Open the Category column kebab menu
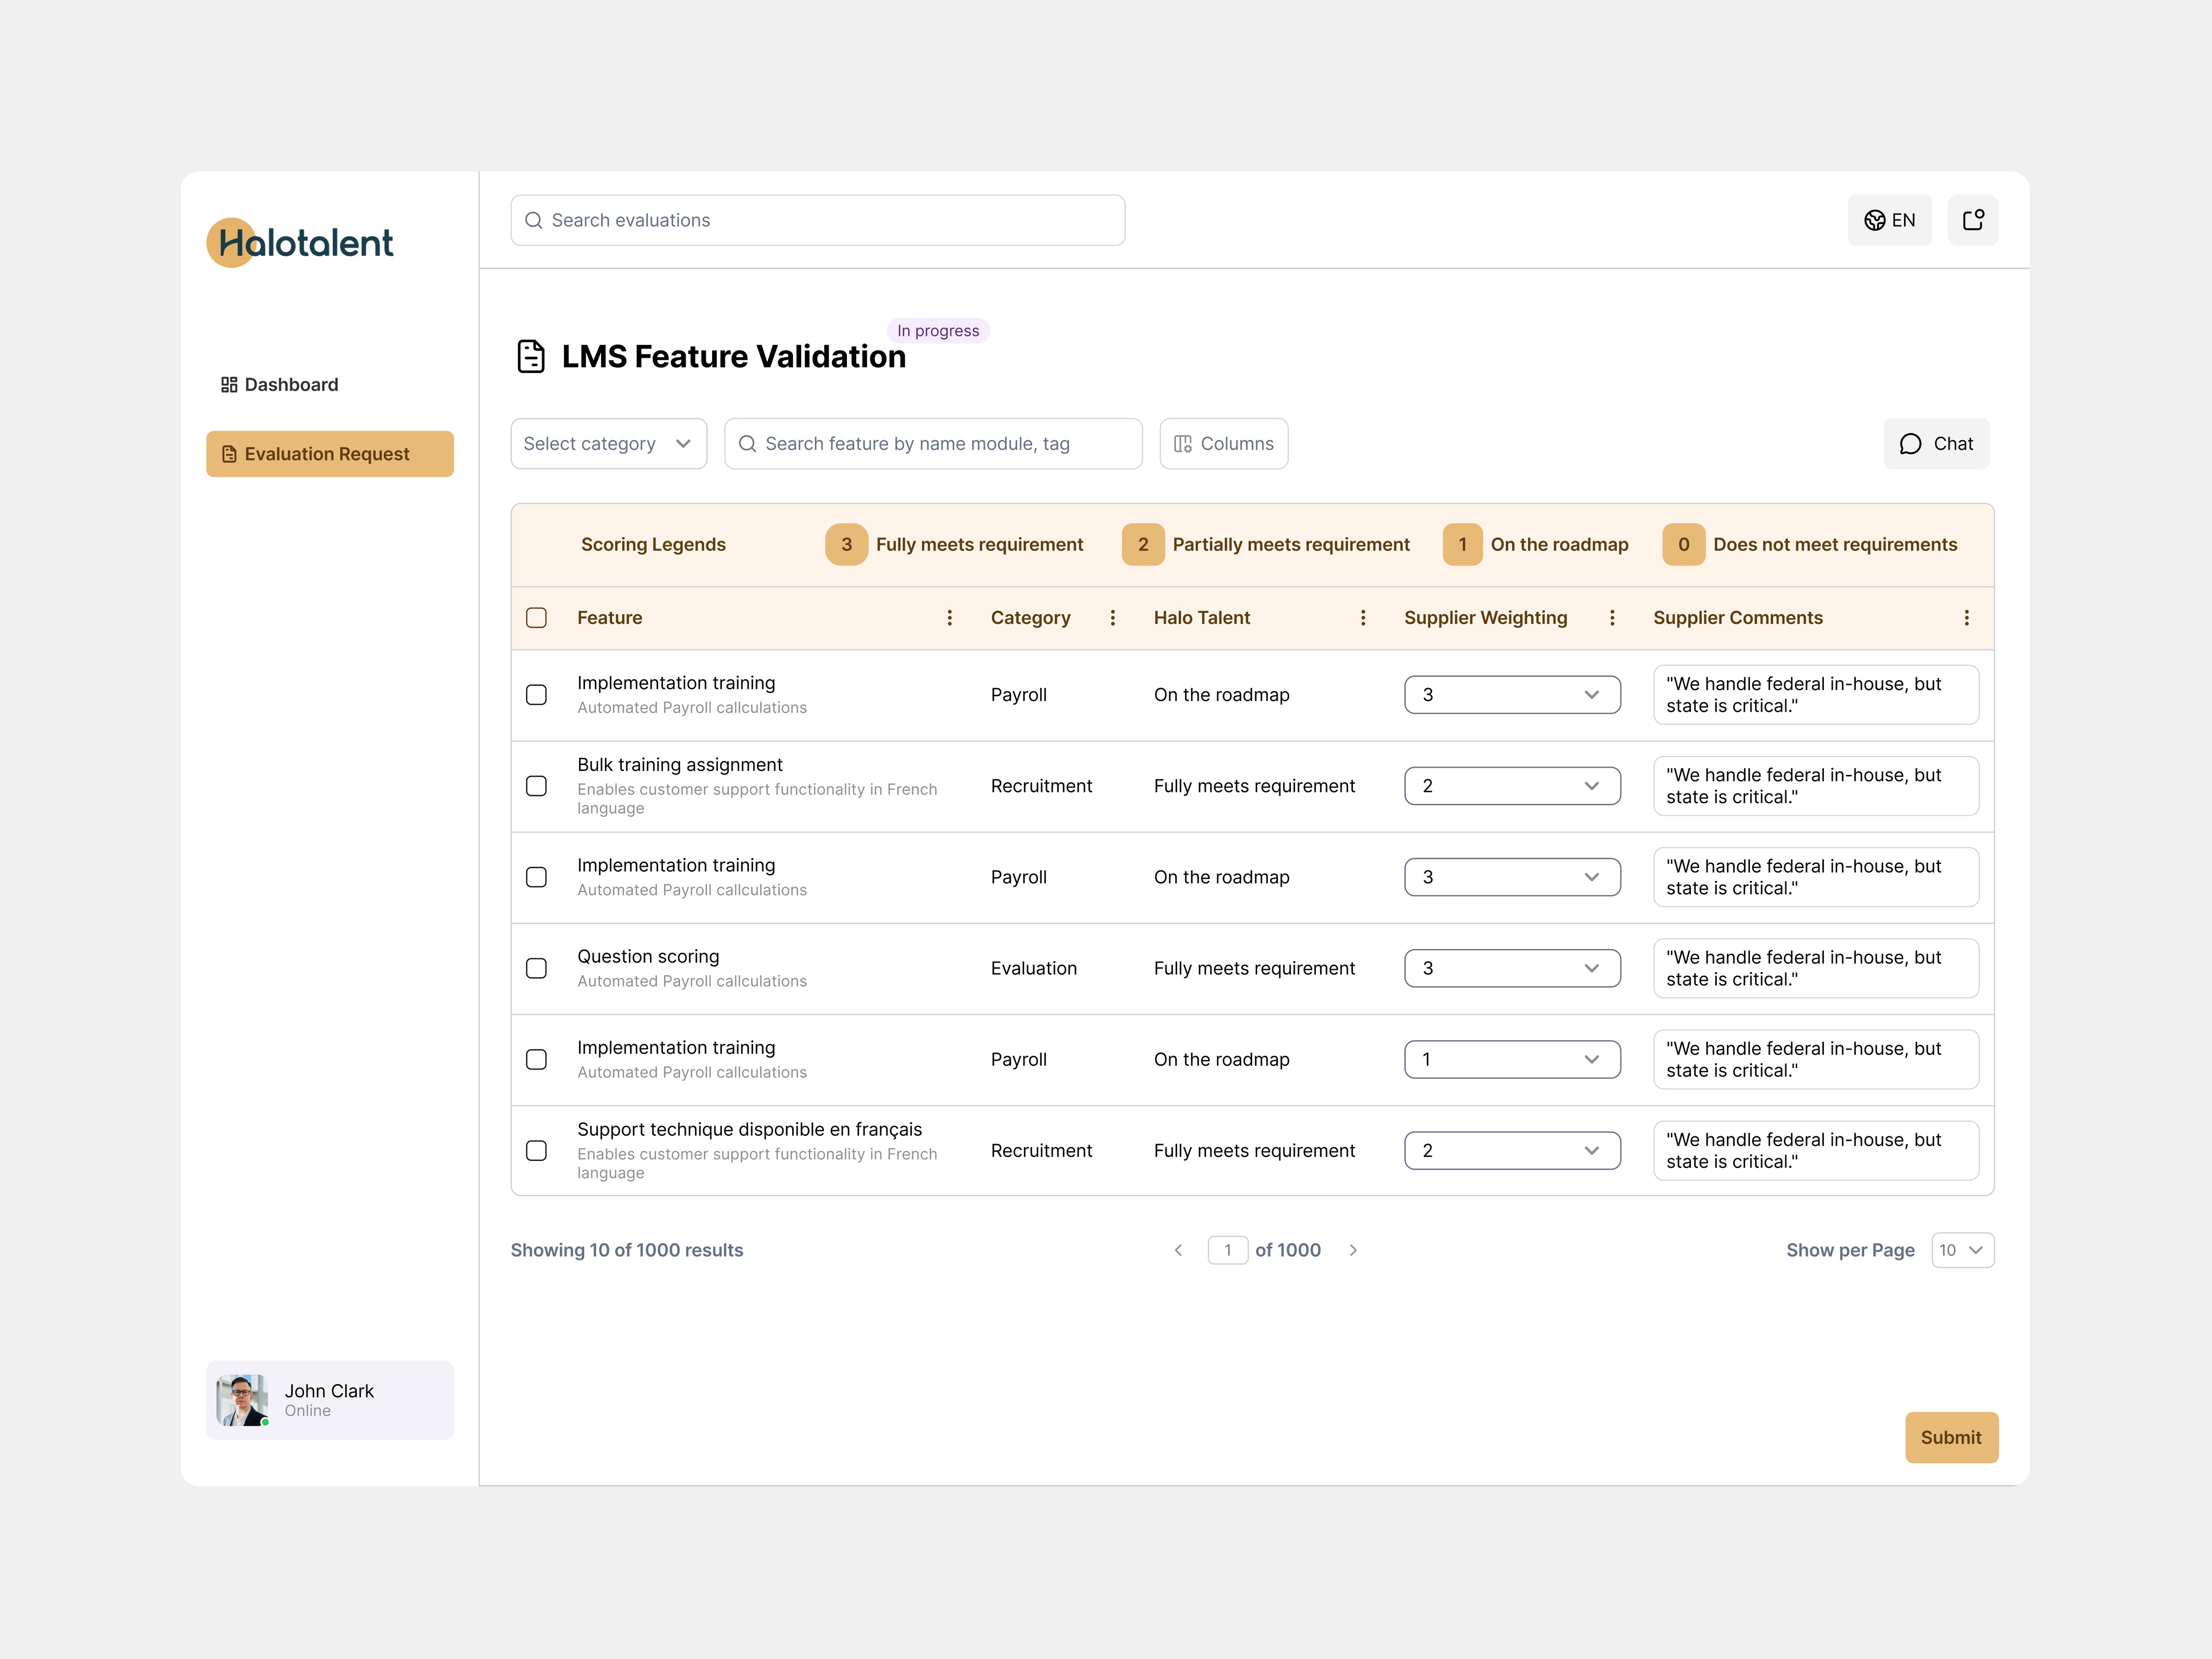 (x=1112, y=618)
